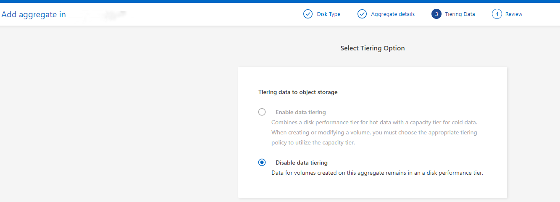560x202 pixels.
Task: Click 'Tiering data to object storage' heading
Action: [297, 92]
